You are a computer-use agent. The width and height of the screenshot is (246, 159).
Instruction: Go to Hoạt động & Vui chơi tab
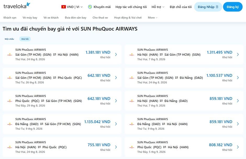(128, 18)
